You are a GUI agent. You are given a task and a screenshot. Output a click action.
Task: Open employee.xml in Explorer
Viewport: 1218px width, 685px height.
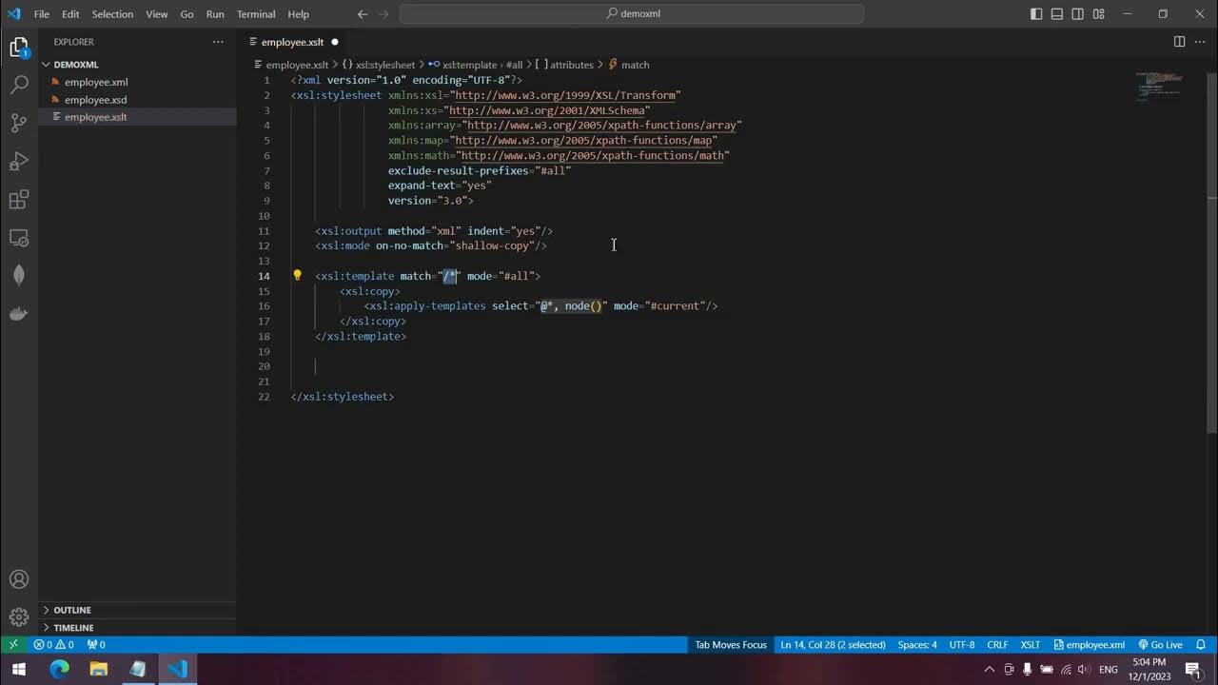pos(137,82)
